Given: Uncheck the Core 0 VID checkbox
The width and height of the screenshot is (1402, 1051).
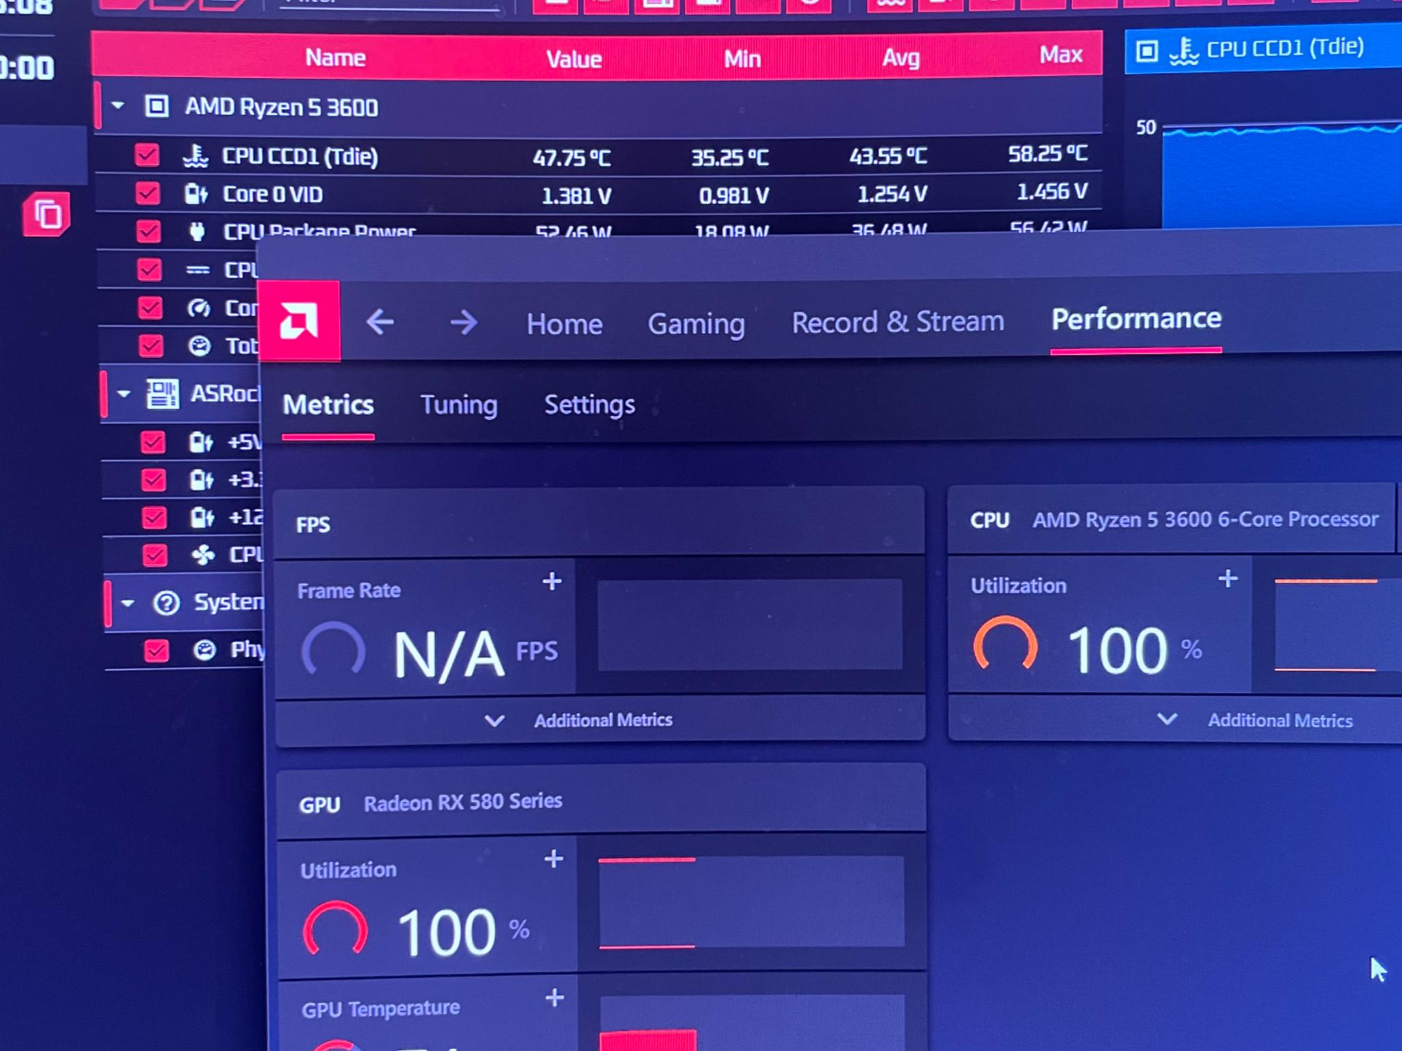Looking at the screenshot, I should click(147, 193).
